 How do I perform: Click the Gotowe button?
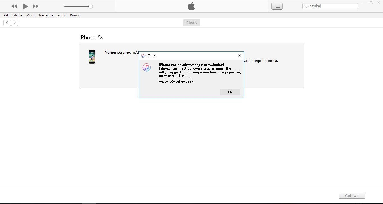[352, 196]
